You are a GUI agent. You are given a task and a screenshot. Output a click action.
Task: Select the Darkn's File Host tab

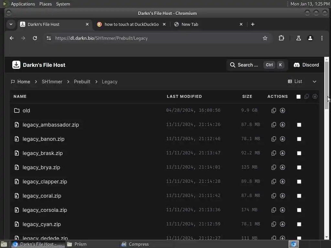click(55, 24)
